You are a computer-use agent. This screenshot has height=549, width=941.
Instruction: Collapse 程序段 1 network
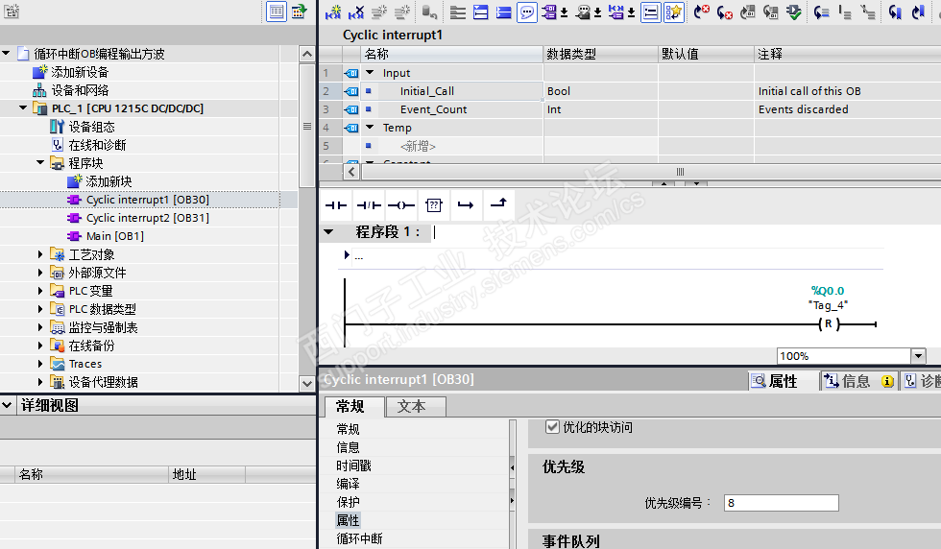tap(328, 231)
